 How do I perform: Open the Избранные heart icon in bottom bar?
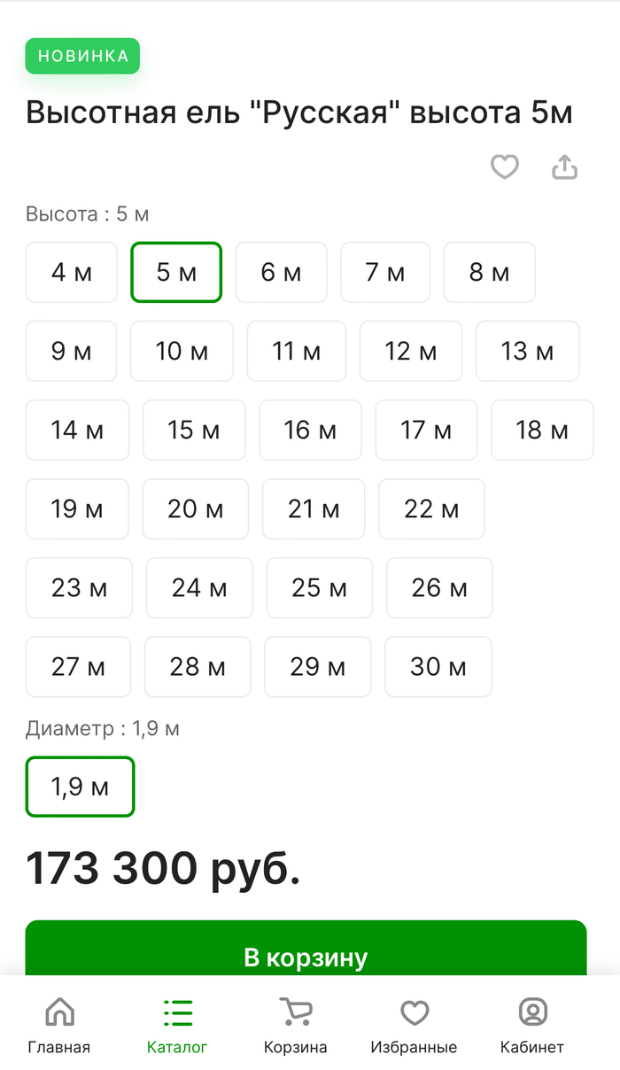(414, 1012)
